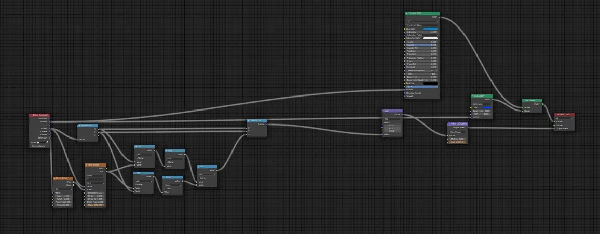Toggle Clamp on the Sine node
The height and width of the screenshot is (234, 600).
point(170,162)
